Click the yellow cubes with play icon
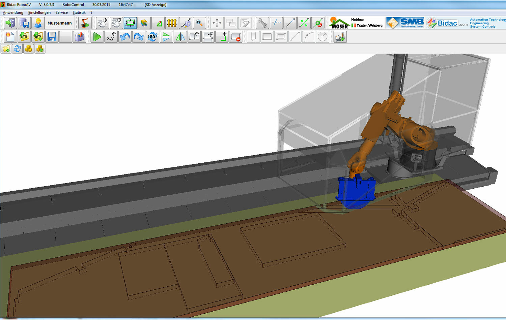Image resolution: width=506 pixels, height=320 pixels. [x=40, y=49]
